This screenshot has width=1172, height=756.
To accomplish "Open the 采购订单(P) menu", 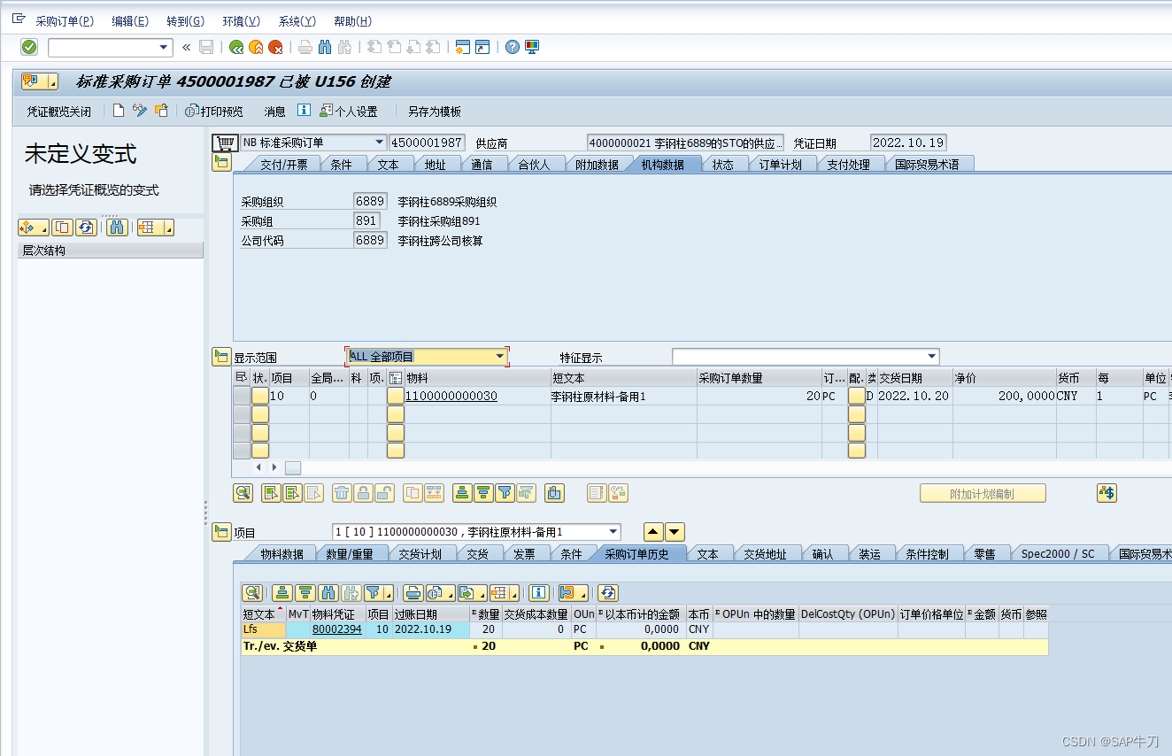I will (65, 21).
